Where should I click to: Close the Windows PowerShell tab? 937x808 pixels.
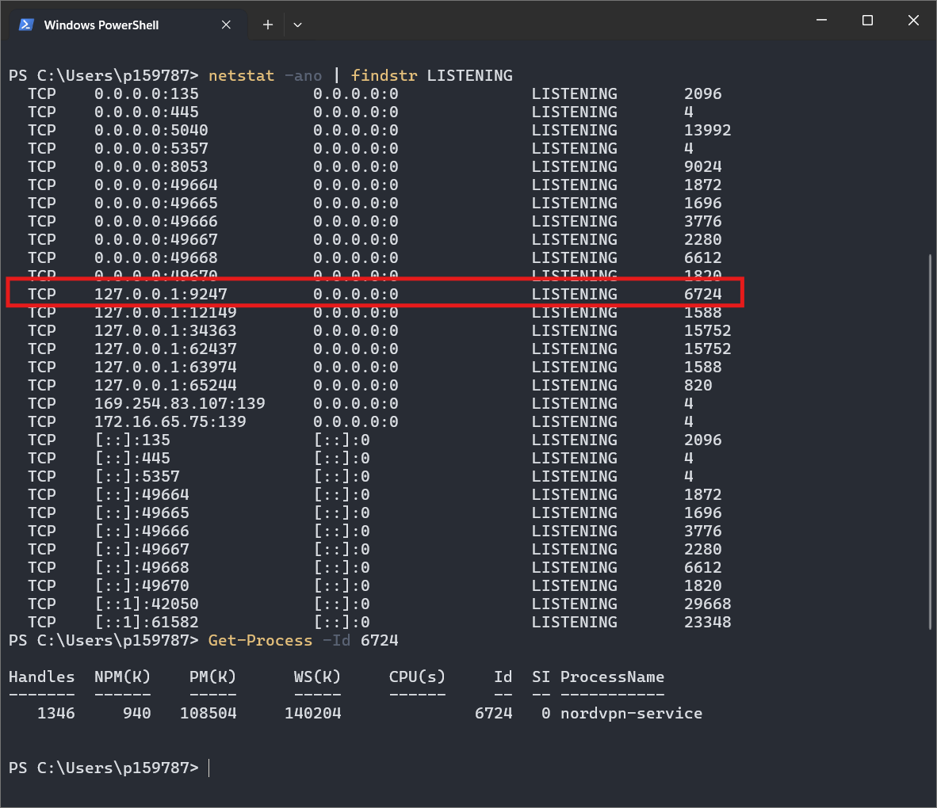226,25
